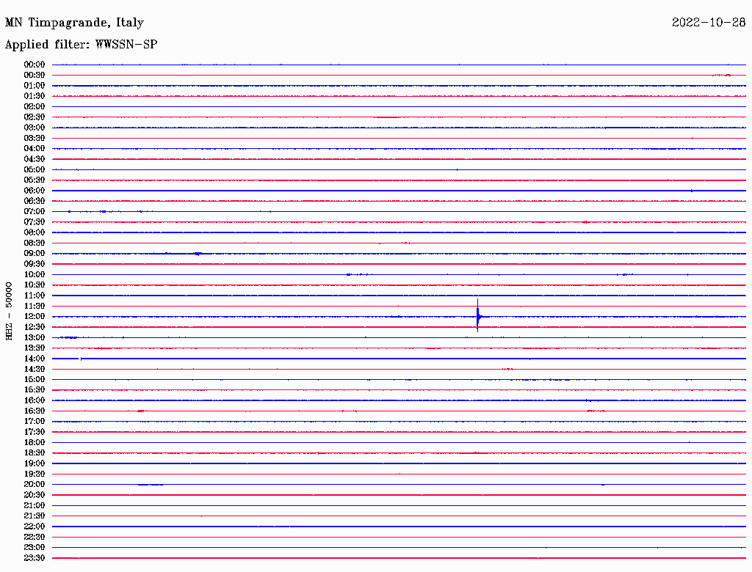Click the 10:00 time label

point(35,274)
